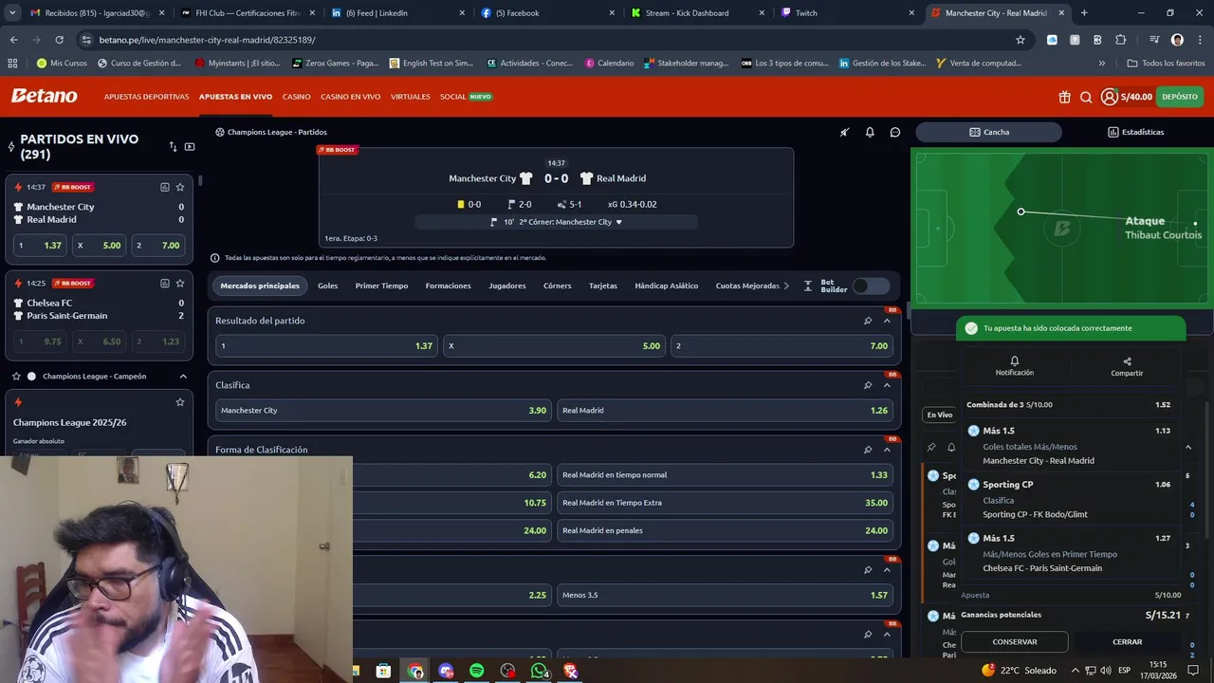Image resolution: width=1214 pixels, height=683 pixels.
Task: Select the Menos 3.5 odds 1.57
Action: coord(725,595)
